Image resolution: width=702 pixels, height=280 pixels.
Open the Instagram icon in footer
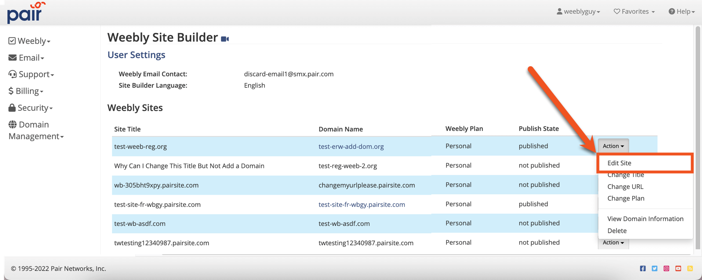tap(666, 268)
